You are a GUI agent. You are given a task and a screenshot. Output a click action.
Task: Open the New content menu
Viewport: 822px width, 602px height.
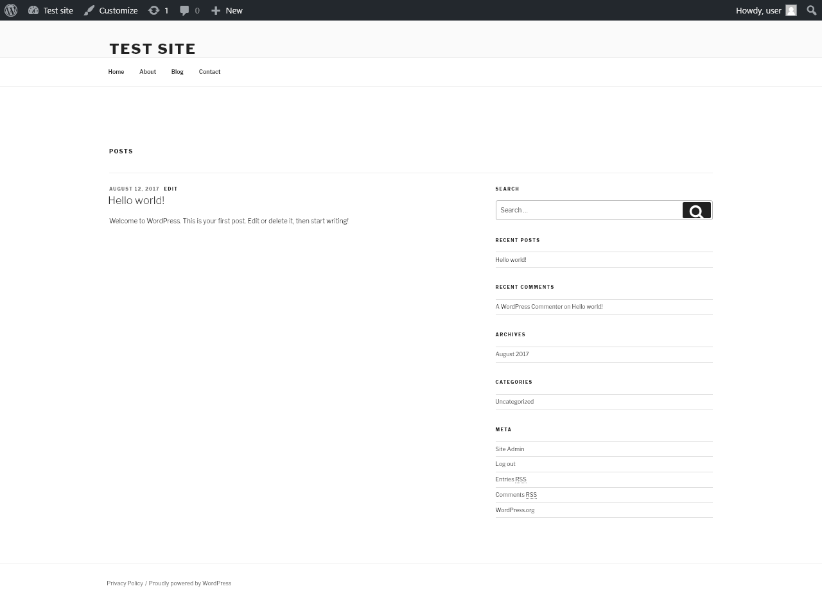227,10
